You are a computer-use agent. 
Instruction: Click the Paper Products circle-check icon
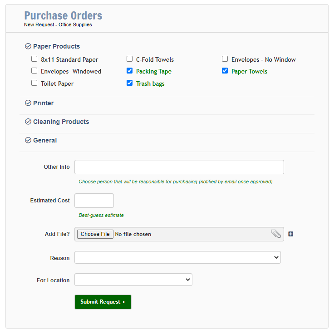tap(28, 46)
